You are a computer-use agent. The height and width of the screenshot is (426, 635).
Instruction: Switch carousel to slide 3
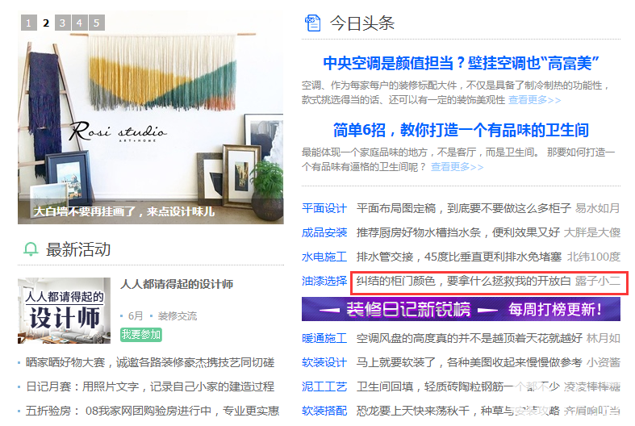click(62, 23)
